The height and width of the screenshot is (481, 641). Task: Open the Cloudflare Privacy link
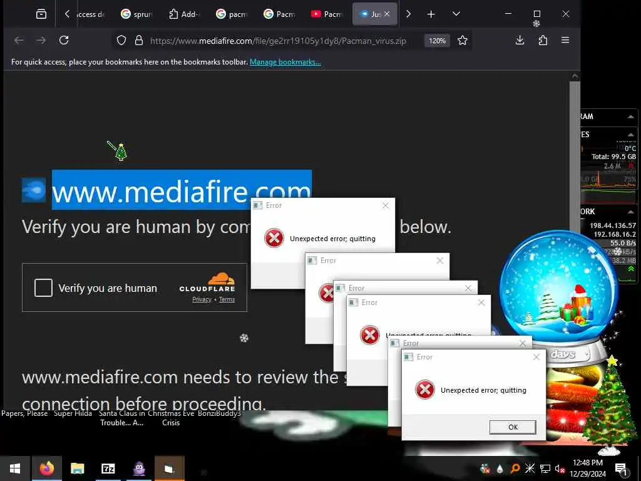(x=202, y=299)
